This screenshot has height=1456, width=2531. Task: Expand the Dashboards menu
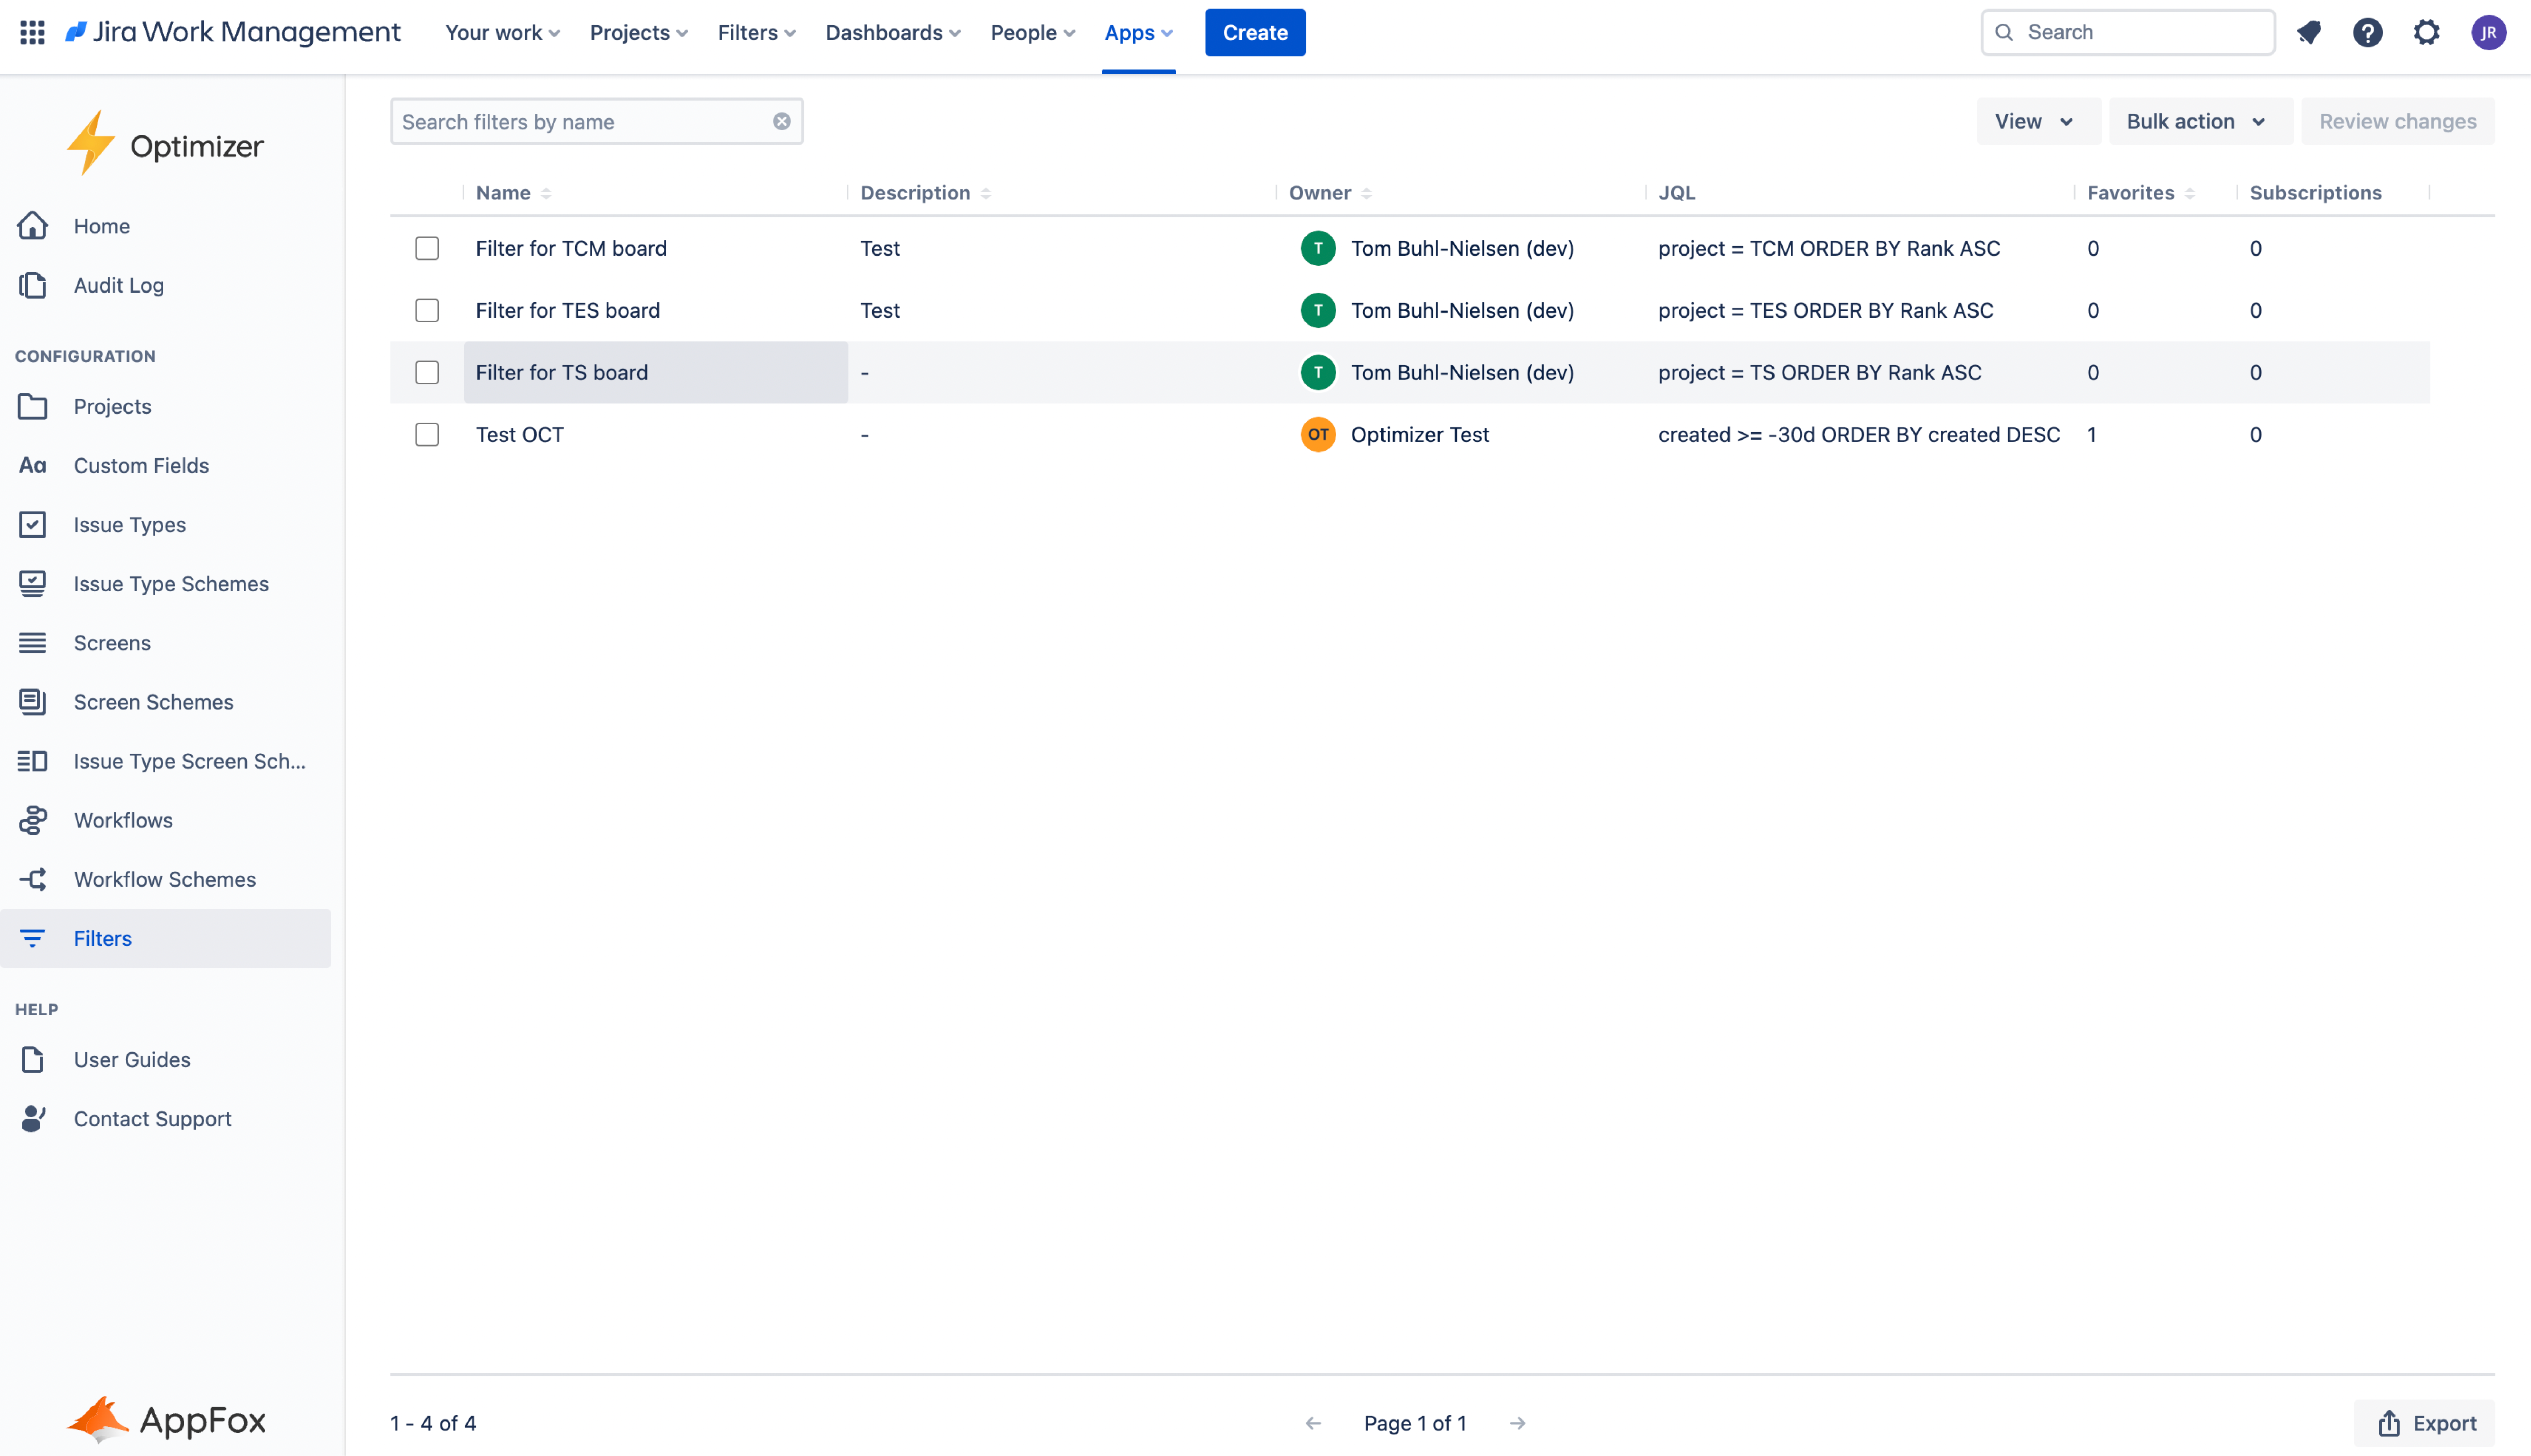[x=892, y=32]
